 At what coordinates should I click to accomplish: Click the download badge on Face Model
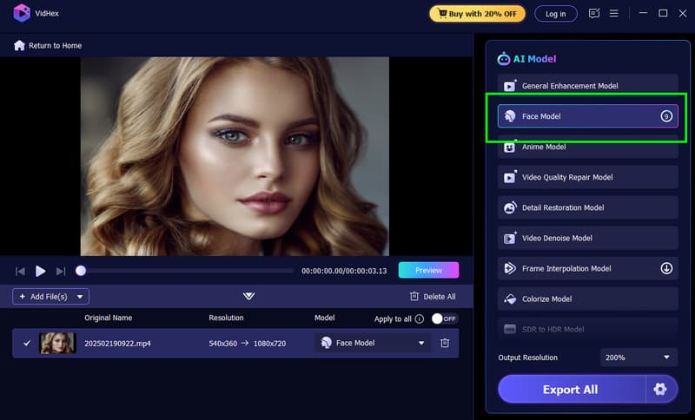click(666, 116)
